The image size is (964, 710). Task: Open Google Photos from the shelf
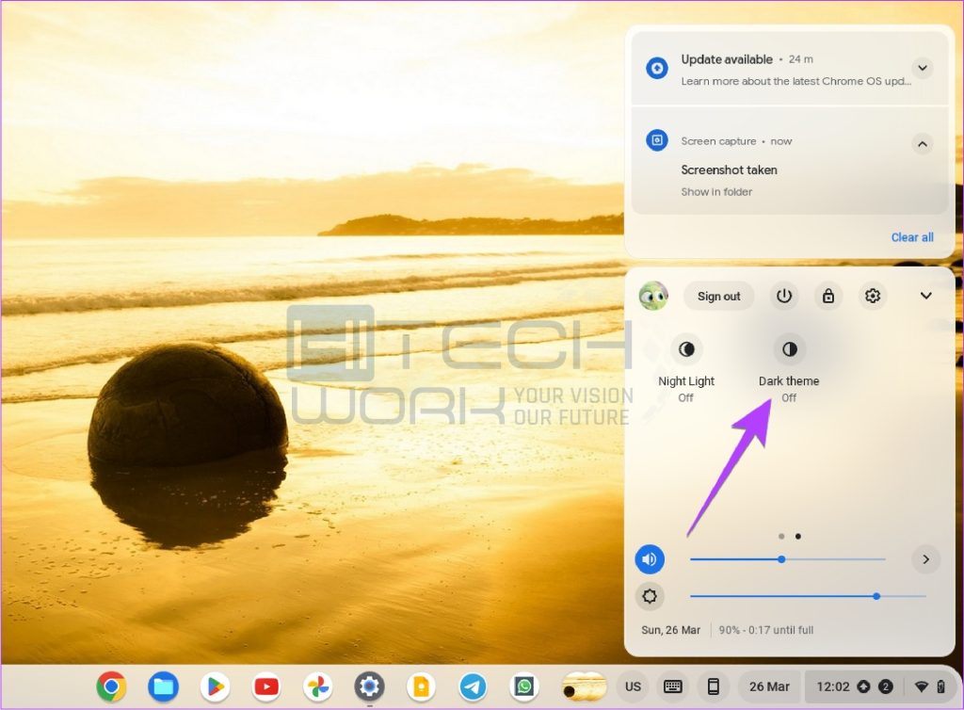[318, 686]
